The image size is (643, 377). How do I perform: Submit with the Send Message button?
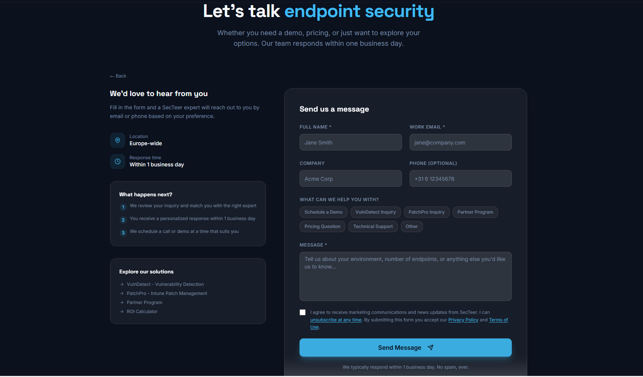pos(405,348)
